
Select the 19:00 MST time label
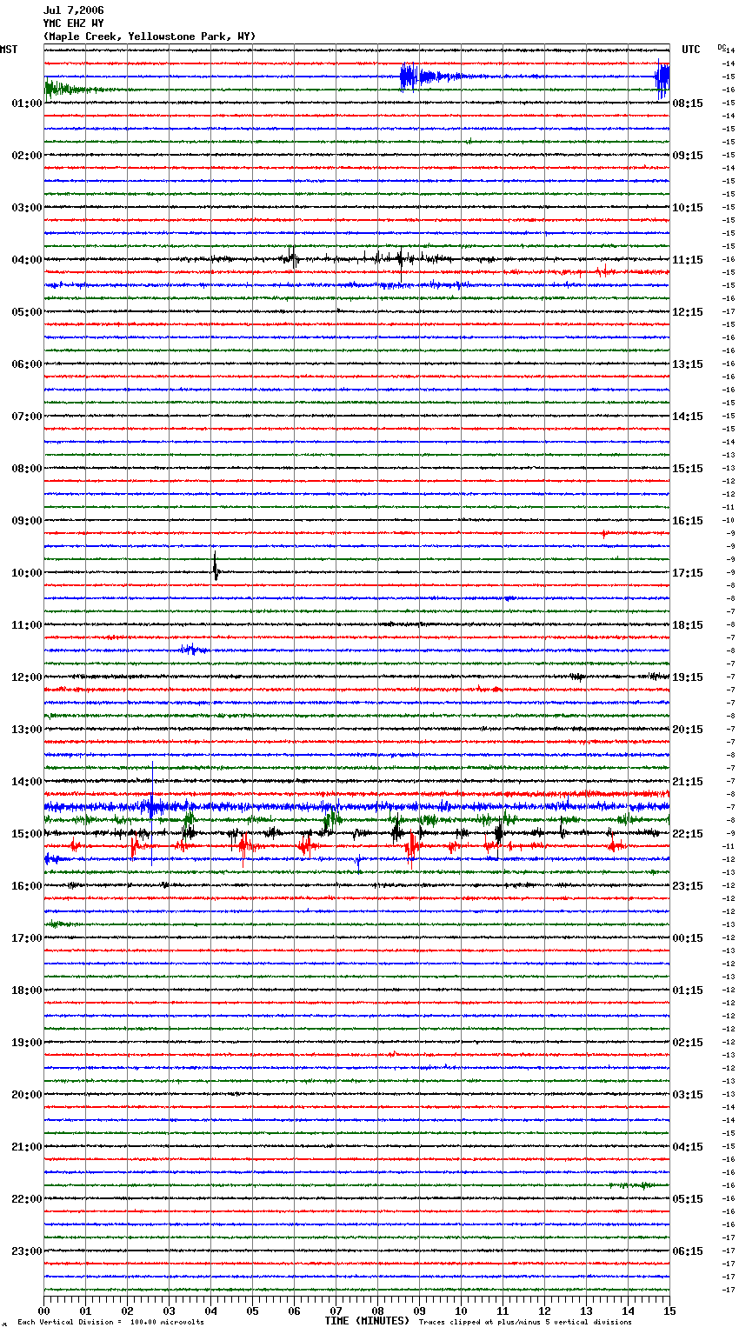(27, 1043)
